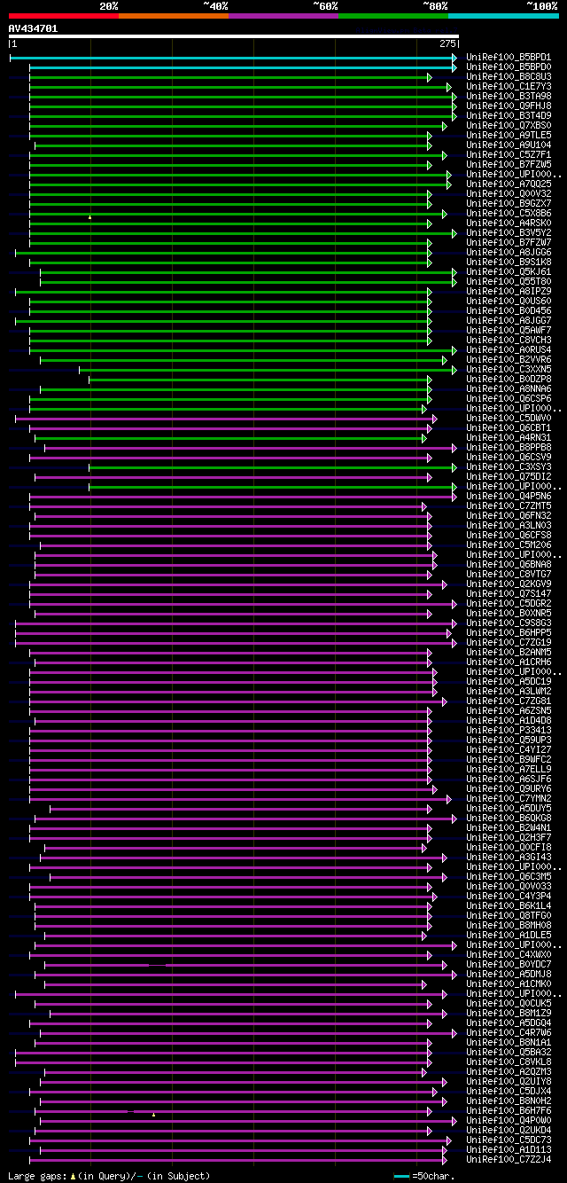This screenshot has width=567, height=1183.
Task: Select the UniRef100_C5X8B6 label
Action: (x=509, y=214)
